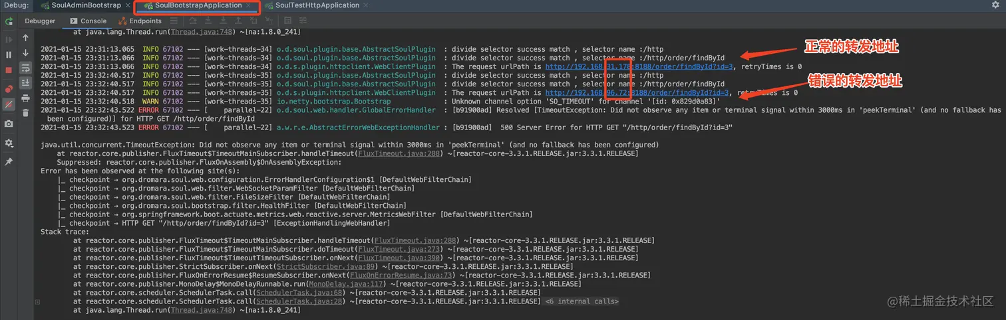Select the SoulBootstrapApplication debug tab
Image resolution: width=1006 pixels, height=320 pixels.
click(198, 5)
